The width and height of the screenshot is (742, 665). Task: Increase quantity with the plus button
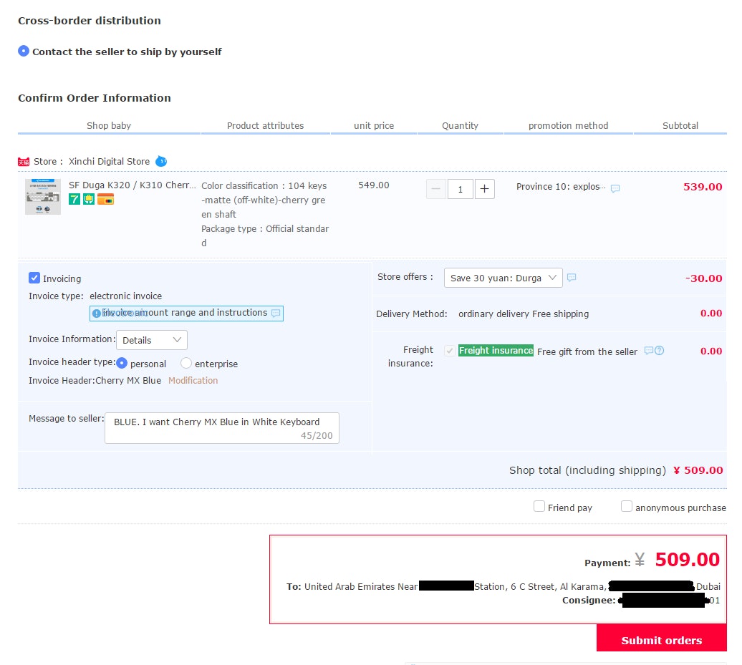485,189
